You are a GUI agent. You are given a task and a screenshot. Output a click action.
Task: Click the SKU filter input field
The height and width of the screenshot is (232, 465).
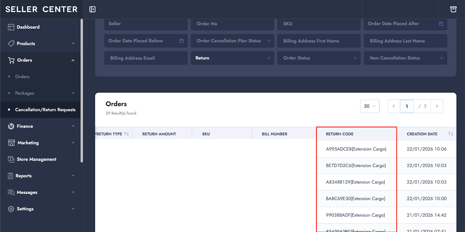pos(319,24)
